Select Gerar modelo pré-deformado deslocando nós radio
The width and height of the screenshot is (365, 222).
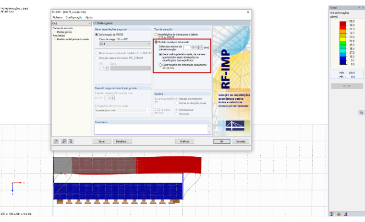pyautogui.click(x=160, y=65)
